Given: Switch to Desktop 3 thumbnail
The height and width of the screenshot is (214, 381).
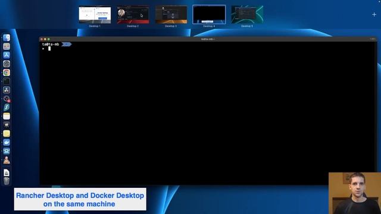Looking at the screenshot, I should coord(171,15).
